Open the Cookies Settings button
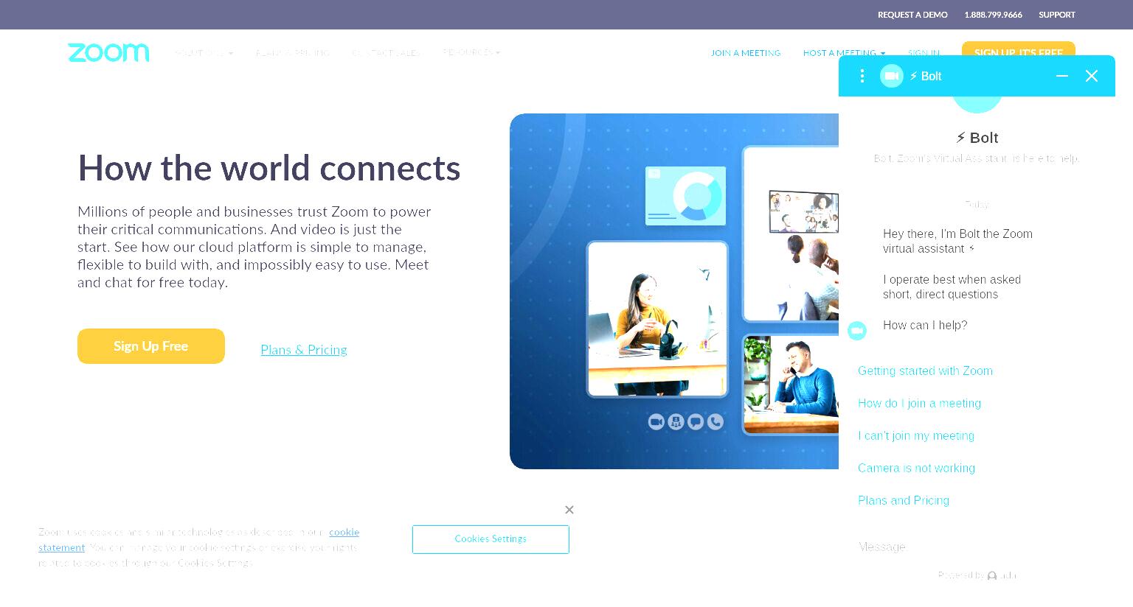Viewport: 1133px width, 607px height. pos(491,539)
